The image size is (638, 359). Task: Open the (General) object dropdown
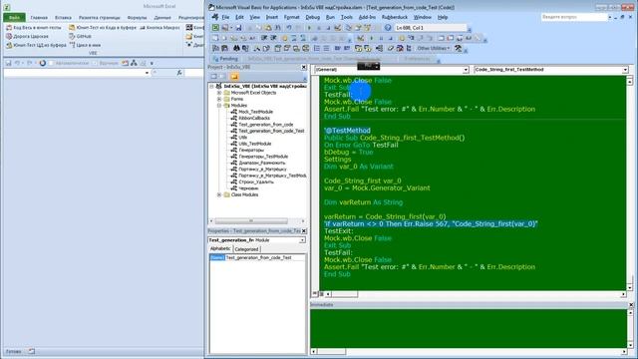click(466, 70)
